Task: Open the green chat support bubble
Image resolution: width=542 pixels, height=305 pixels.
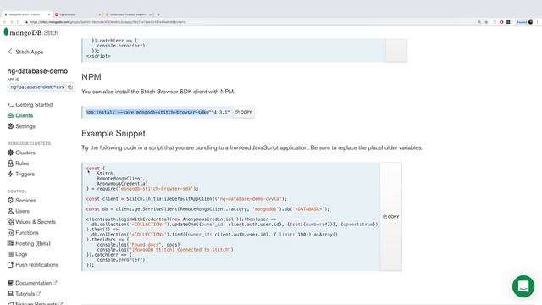Action: pos(523,286)
